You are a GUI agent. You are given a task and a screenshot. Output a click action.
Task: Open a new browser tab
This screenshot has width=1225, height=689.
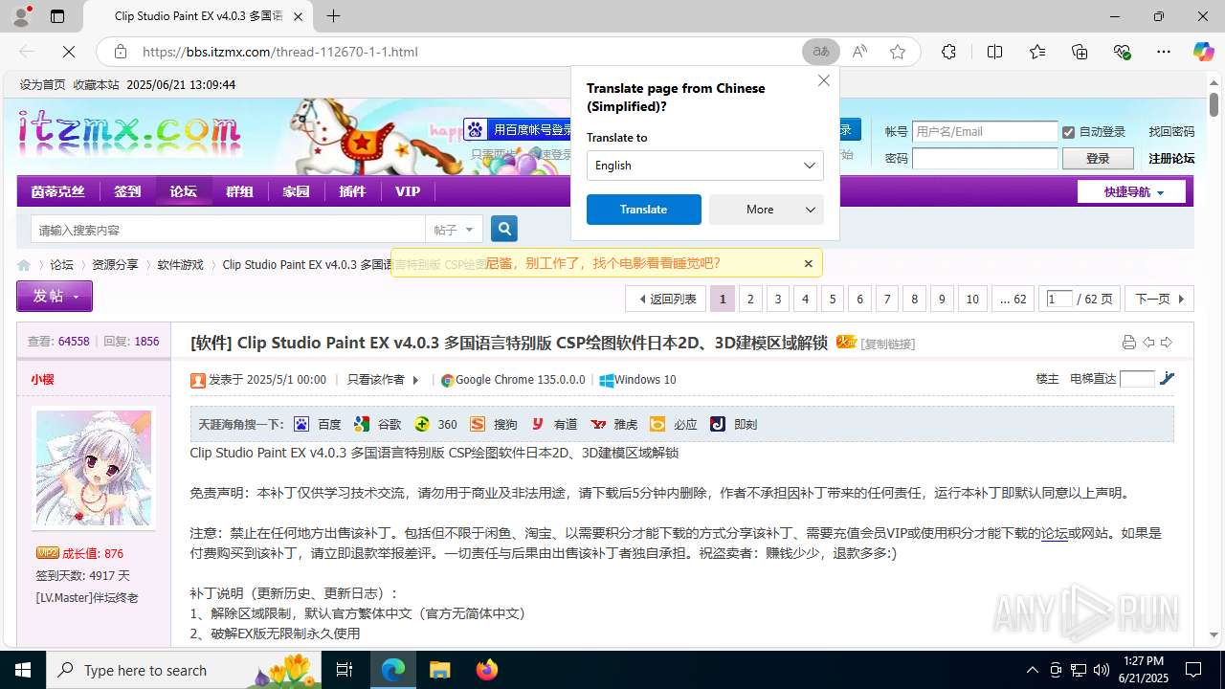(333, 16)
